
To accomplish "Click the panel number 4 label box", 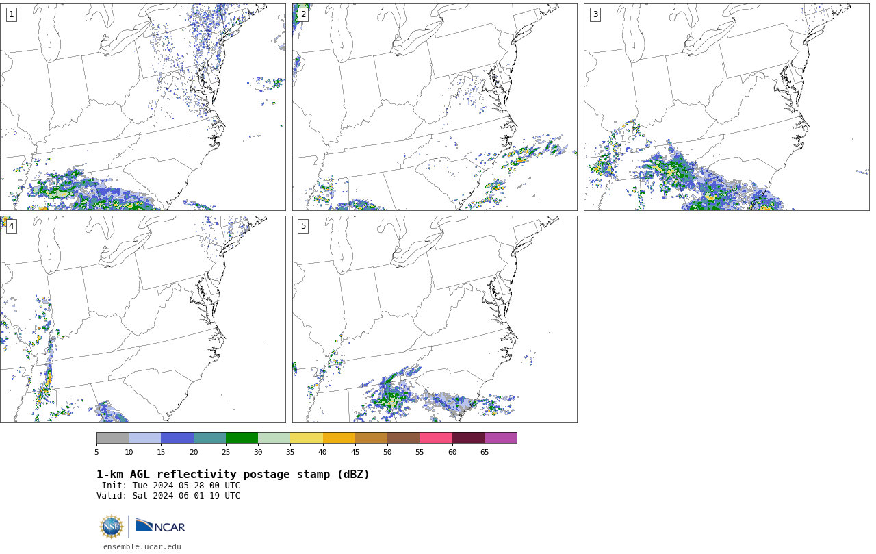I will pyautogui.click(x=12, y=226).
